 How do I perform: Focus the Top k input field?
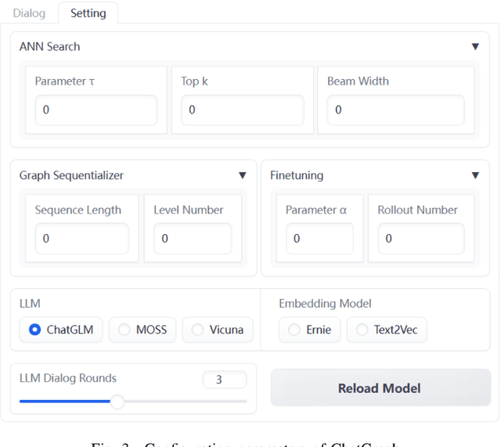coord(242,110)
